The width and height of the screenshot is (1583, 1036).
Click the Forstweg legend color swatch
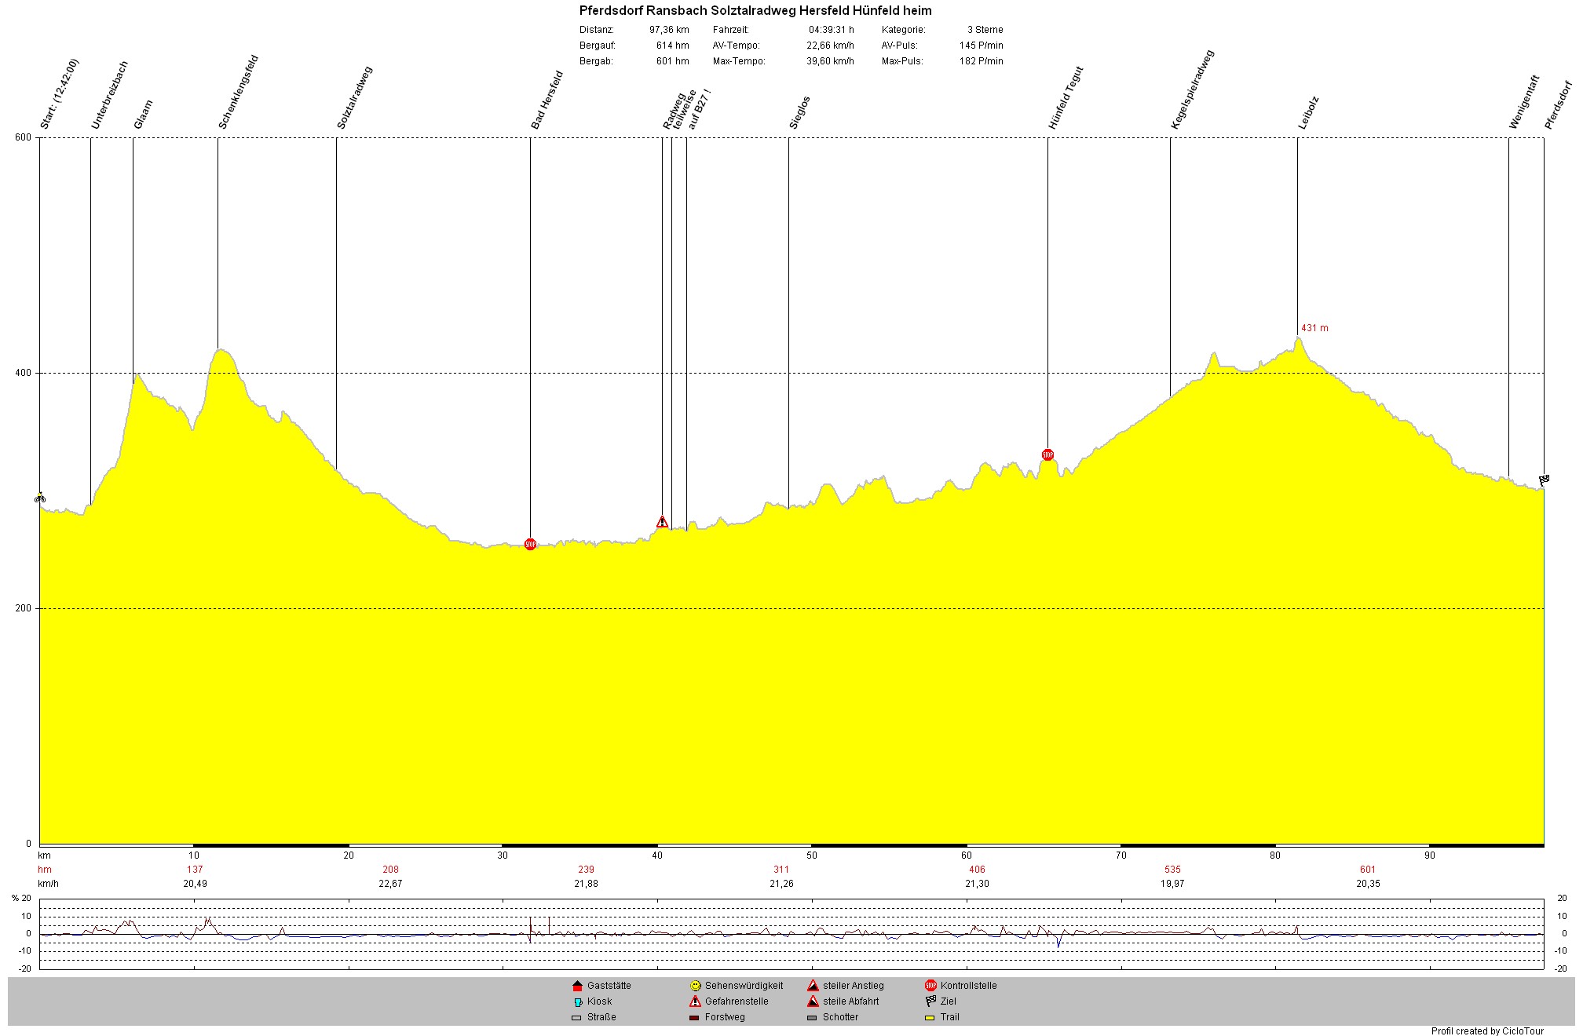pos(694,1018)
